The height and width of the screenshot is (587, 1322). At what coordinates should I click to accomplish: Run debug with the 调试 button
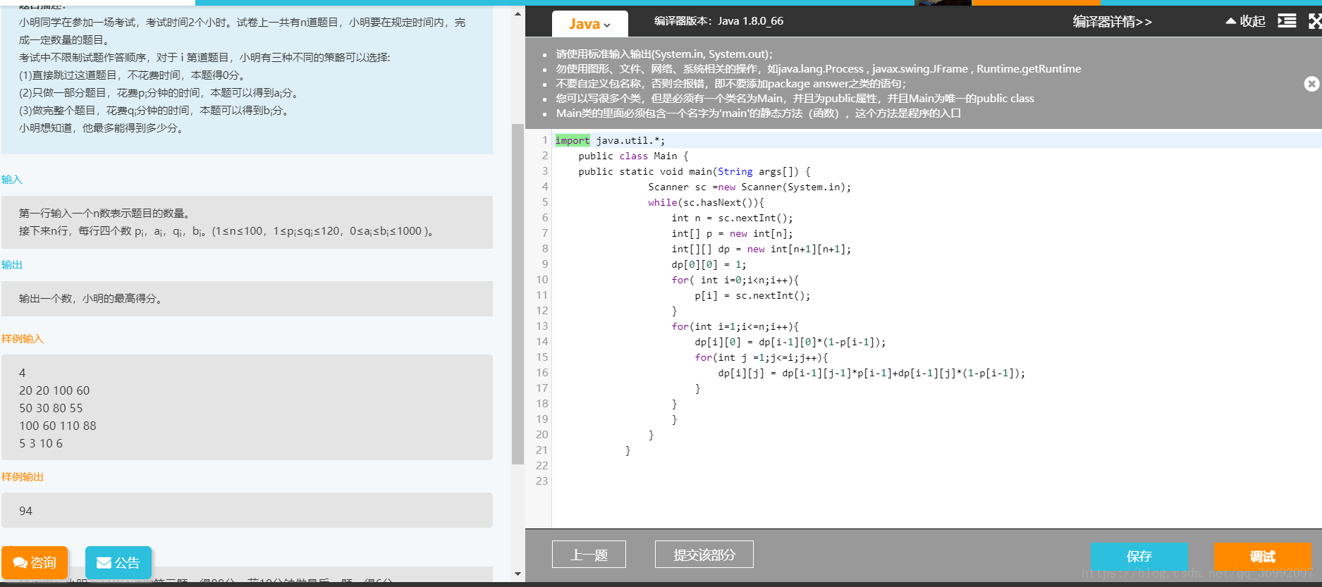pos(1262,556)
